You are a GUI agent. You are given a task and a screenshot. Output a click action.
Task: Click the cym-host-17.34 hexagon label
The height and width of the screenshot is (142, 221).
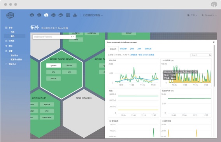[x=39, y=98]
